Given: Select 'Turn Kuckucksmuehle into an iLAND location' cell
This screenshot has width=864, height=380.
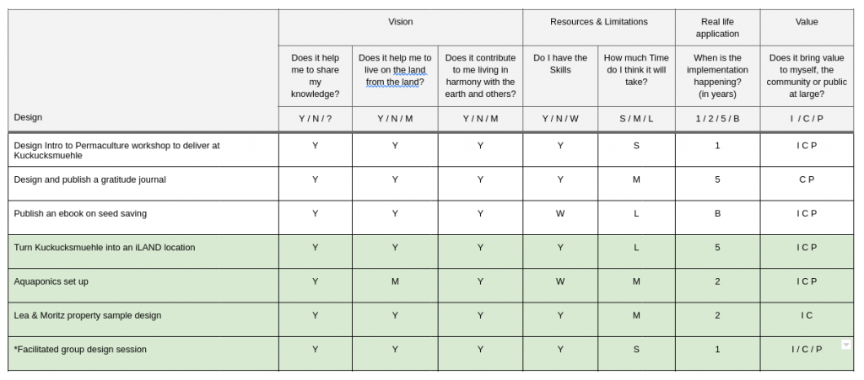Looking at the screenshot, I should tap(105, 248).
